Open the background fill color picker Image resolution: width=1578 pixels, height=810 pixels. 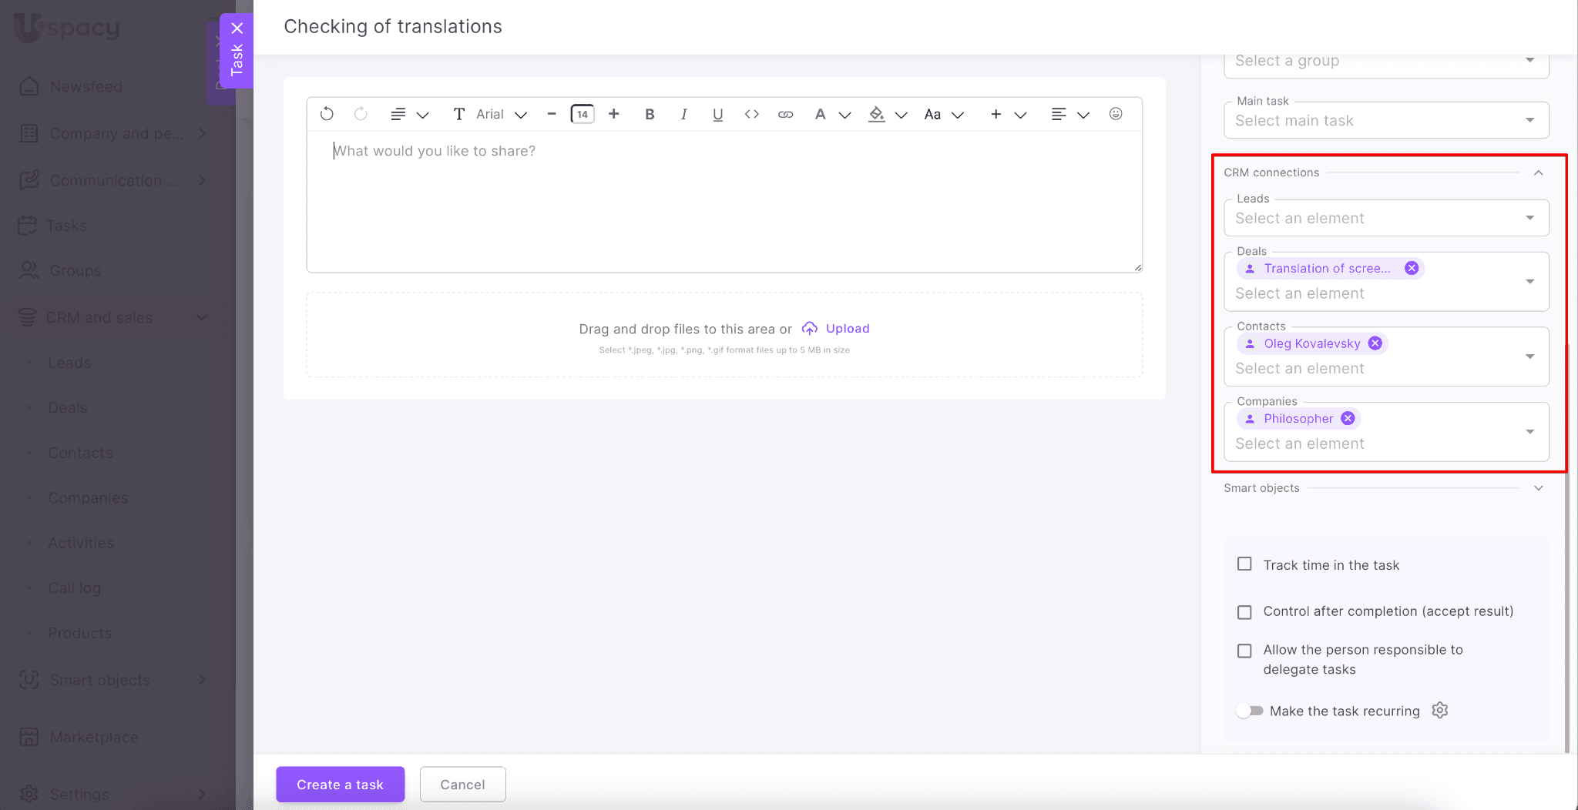(877, 114)
